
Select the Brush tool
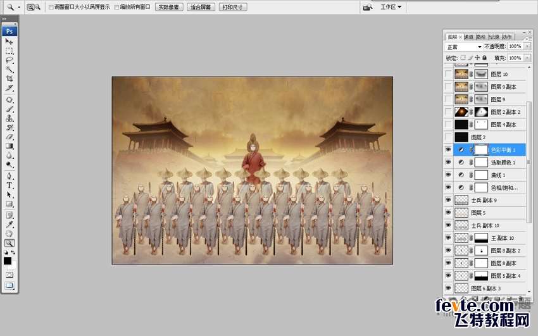tap(9, 109)
